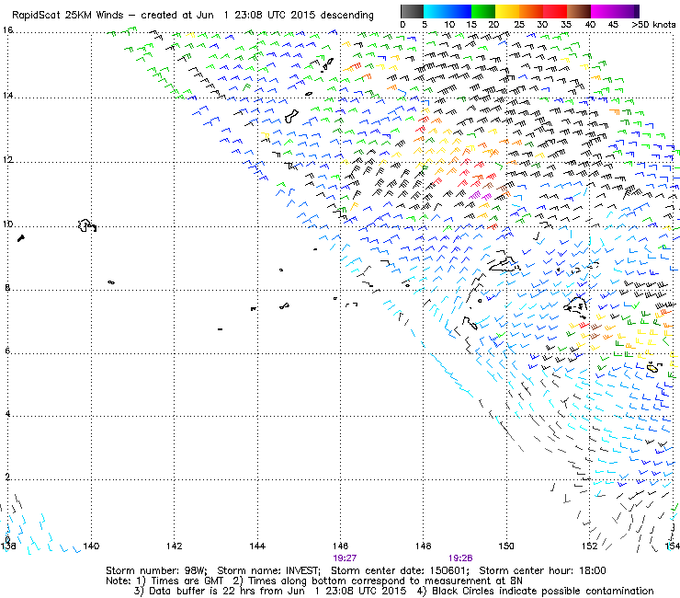Click legend label '15' under the color bar
The height and width of the screenshot is (598, 680).
(x=471, y=25)
